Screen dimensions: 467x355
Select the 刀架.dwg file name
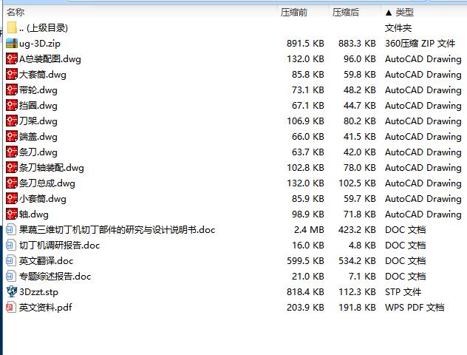38,121
